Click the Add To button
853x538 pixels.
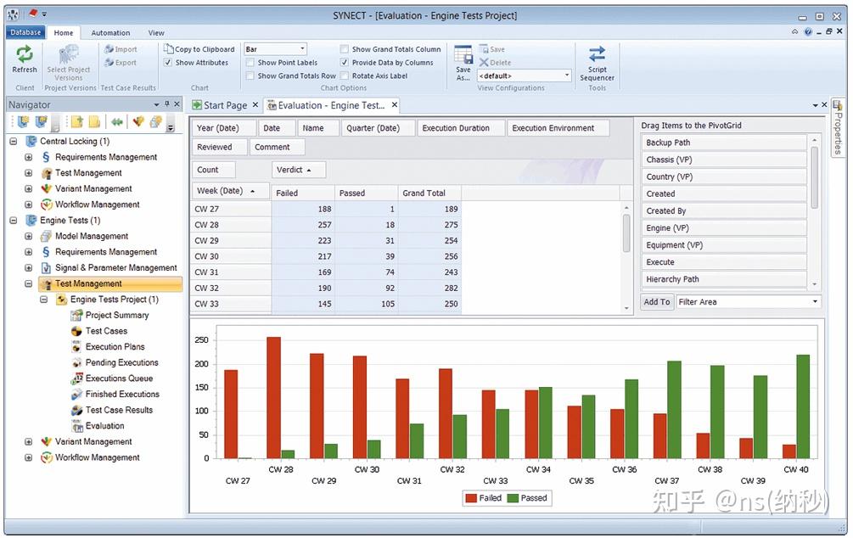pos(657,302)
